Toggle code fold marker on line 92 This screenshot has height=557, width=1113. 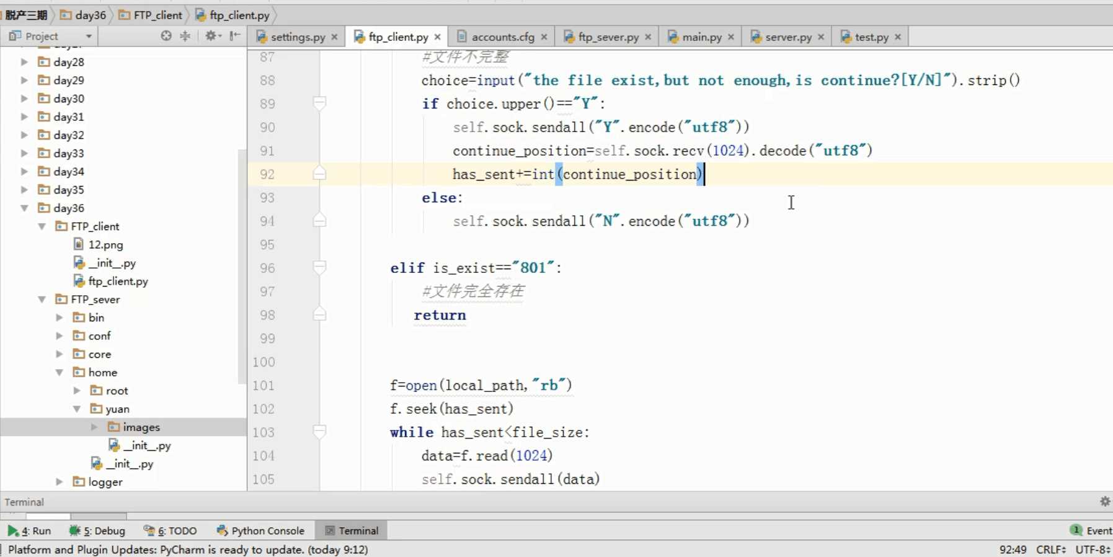(319, 174)
